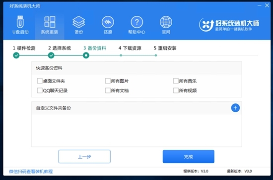
Task: Select the 5 重启安装 step label
Action: coord(165,48)
